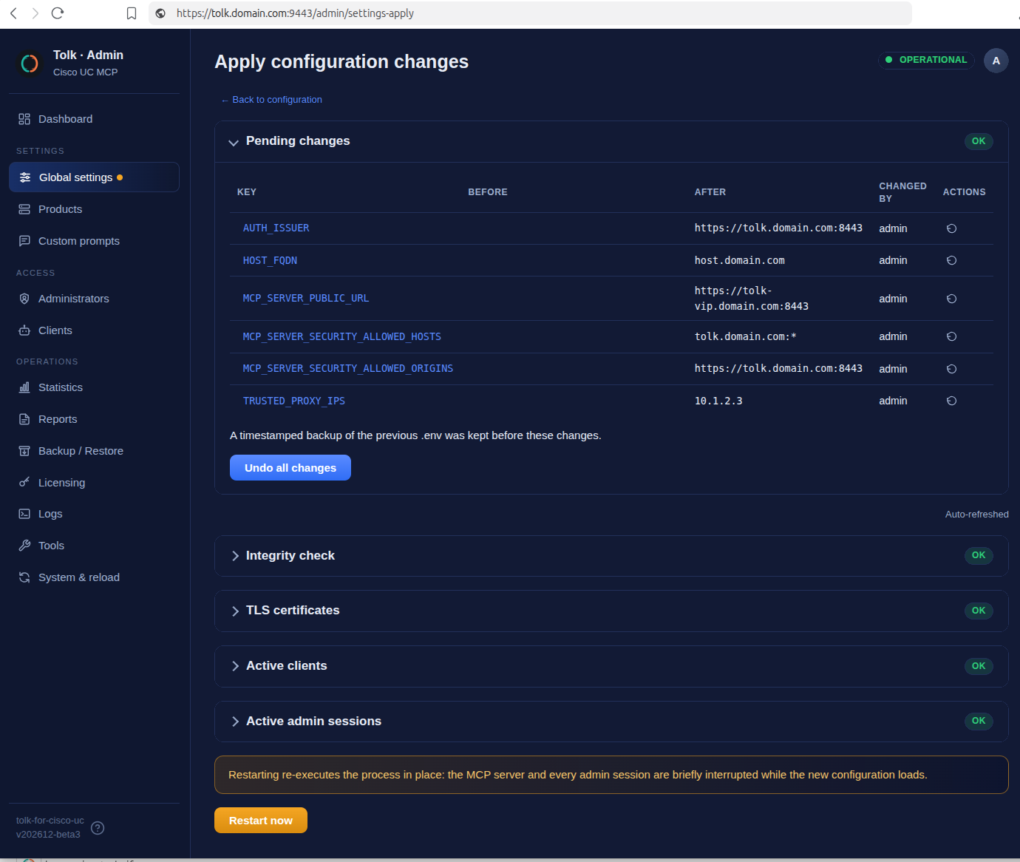
Task: Click the 'CHANGED BY' column header
Action: click(x=902, y=192)
